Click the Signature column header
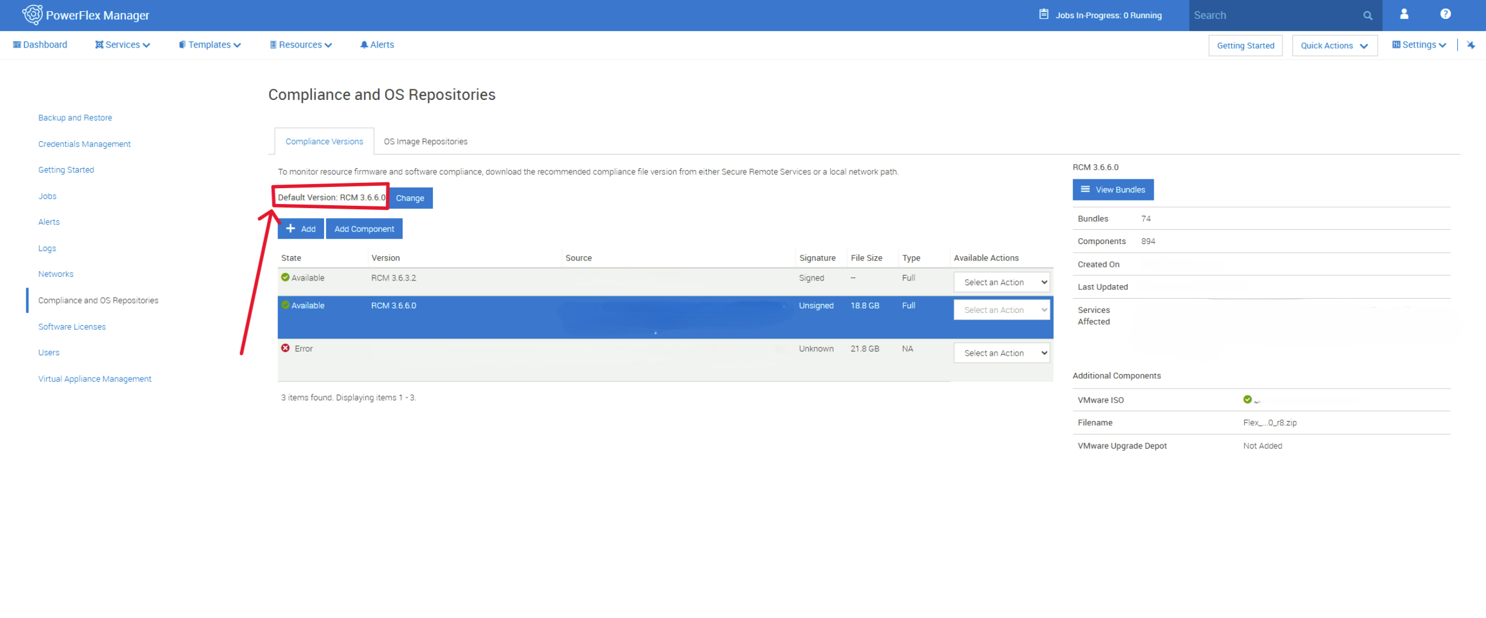1486x618 pixels. (817, 258)
